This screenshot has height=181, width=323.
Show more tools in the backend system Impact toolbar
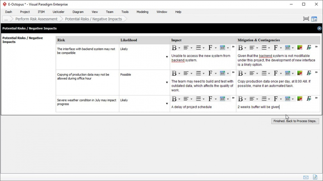click(233, 47)
